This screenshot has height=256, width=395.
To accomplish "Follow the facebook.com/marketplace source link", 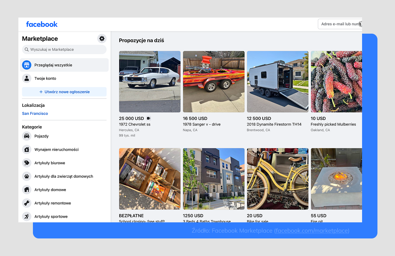I will coord(312,230).
